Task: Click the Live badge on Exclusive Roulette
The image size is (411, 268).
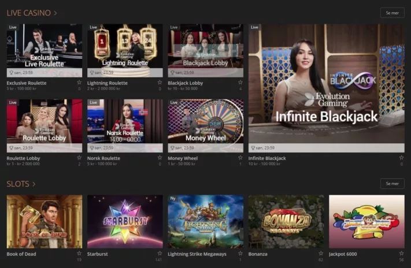Action: 13,27
